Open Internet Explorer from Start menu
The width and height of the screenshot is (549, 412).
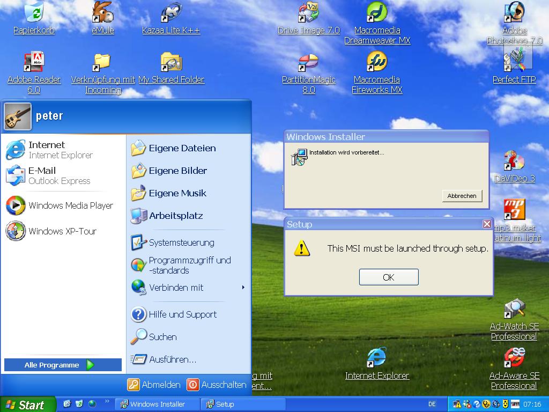[x=63, y=150]
